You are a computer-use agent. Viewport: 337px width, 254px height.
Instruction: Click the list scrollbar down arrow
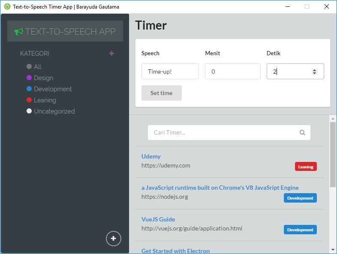pos(333,250)
